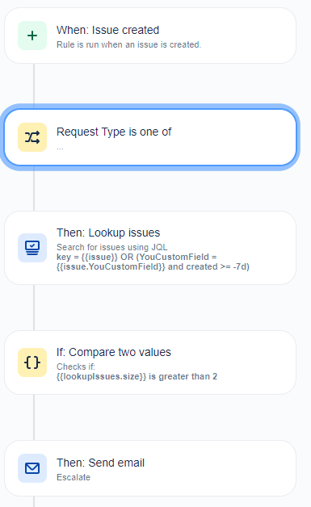This screenshot has width=311, height=507.
Task: Click the green plus trigger icon
Action: point(32,36)
